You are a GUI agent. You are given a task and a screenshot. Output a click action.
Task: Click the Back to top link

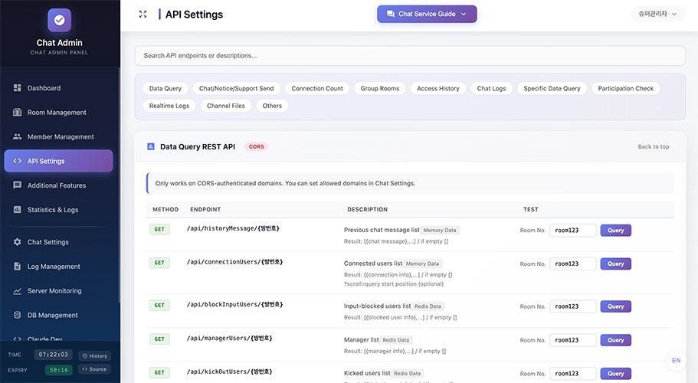[x=654, y=147]
